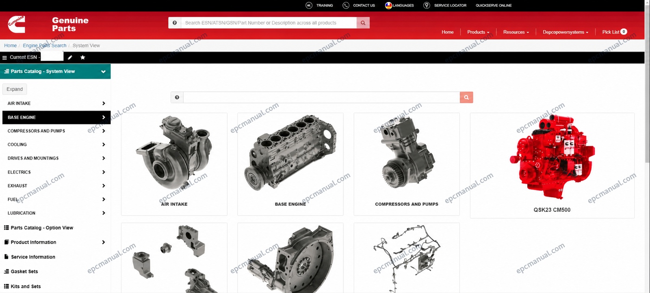This screenshot has width=650, height=293.
Task: Go to Home in the navigation bar
Action: click(448, 32)
